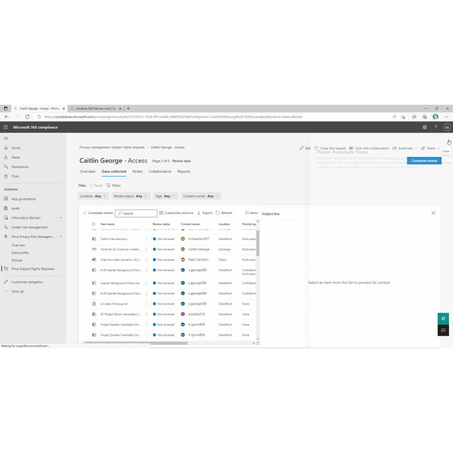Screen dimensions: 453x453
Task: Open App governance in the Solutions list
Action: 23,199
